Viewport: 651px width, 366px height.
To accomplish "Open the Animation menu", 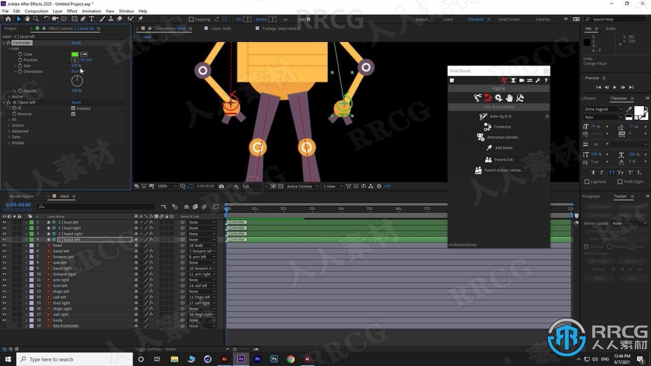I will (92, 11).
